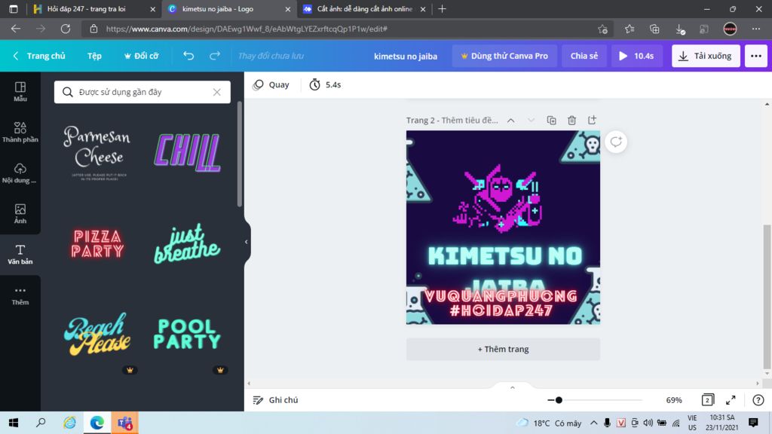Open the help question mark

coord(758,400)
